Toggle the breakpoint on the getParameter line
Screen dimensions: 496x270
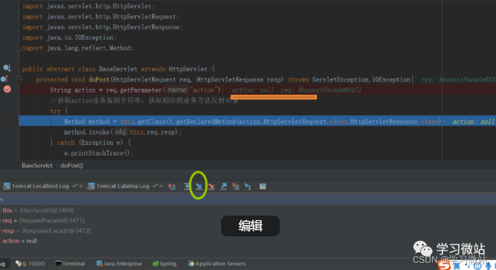(x=7, y=90)
